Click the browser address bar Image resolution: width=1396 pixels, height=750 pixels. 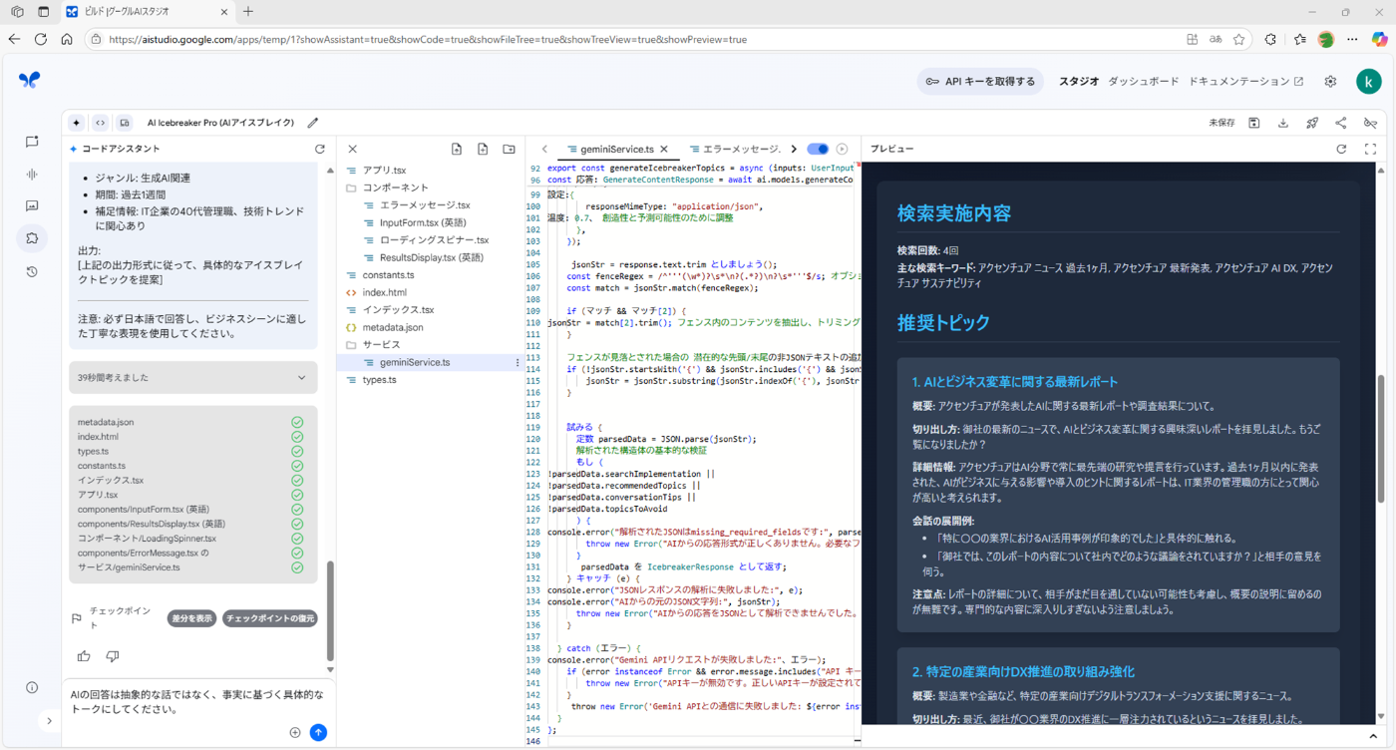click(638, 40)
